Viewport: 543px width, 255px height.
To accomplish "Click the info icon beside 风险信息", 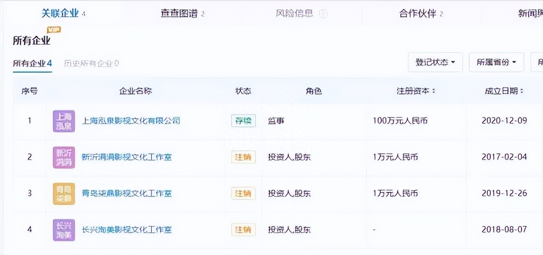I will [323, 14].
